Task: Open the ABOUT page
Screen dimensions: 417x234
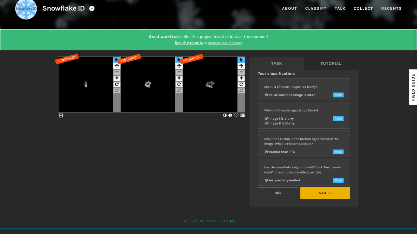Action: tap(290, 8)
